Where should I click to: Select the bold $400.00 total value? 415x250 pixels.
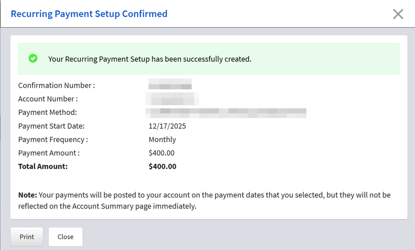tap(162, 166)
